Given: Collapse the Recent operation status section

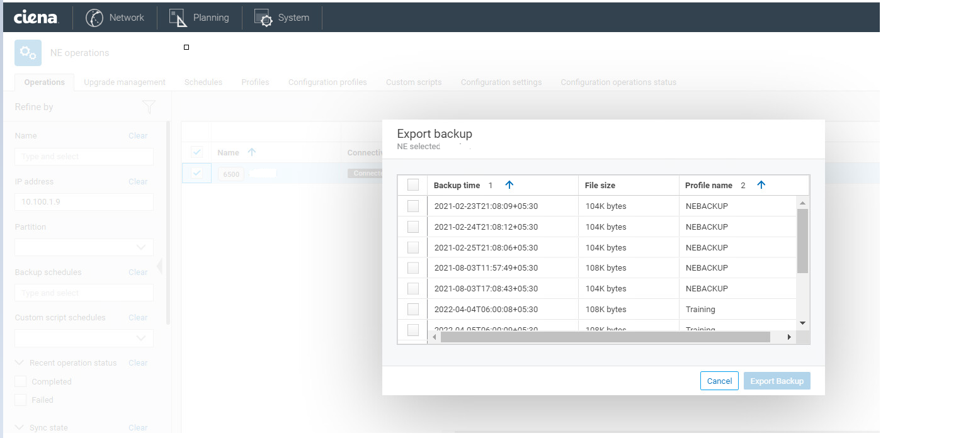Looking at the screenshot, I should 20,363.
